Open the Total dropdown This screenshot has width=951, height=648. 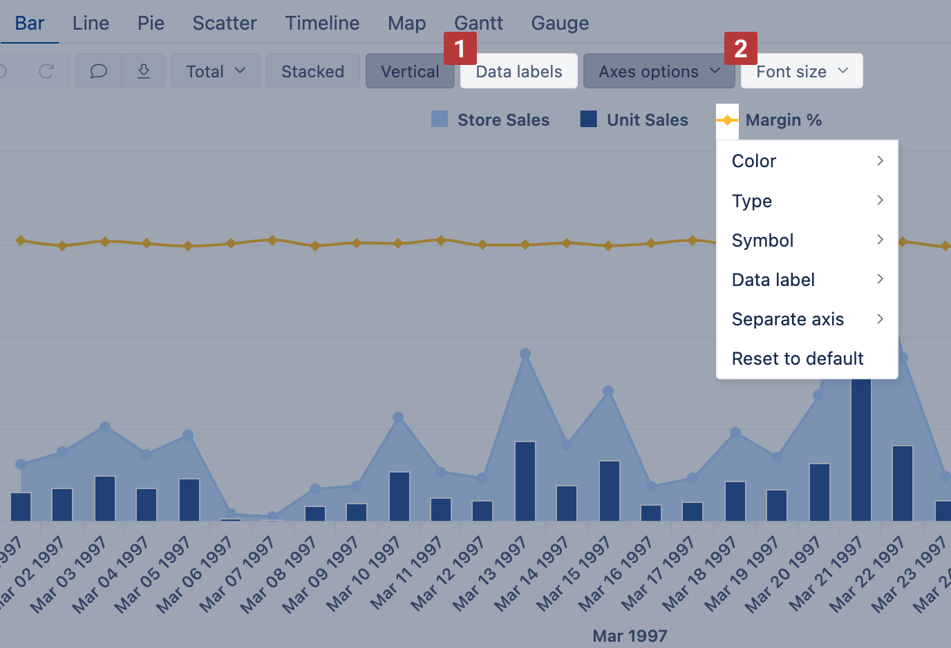pos(216,71)
